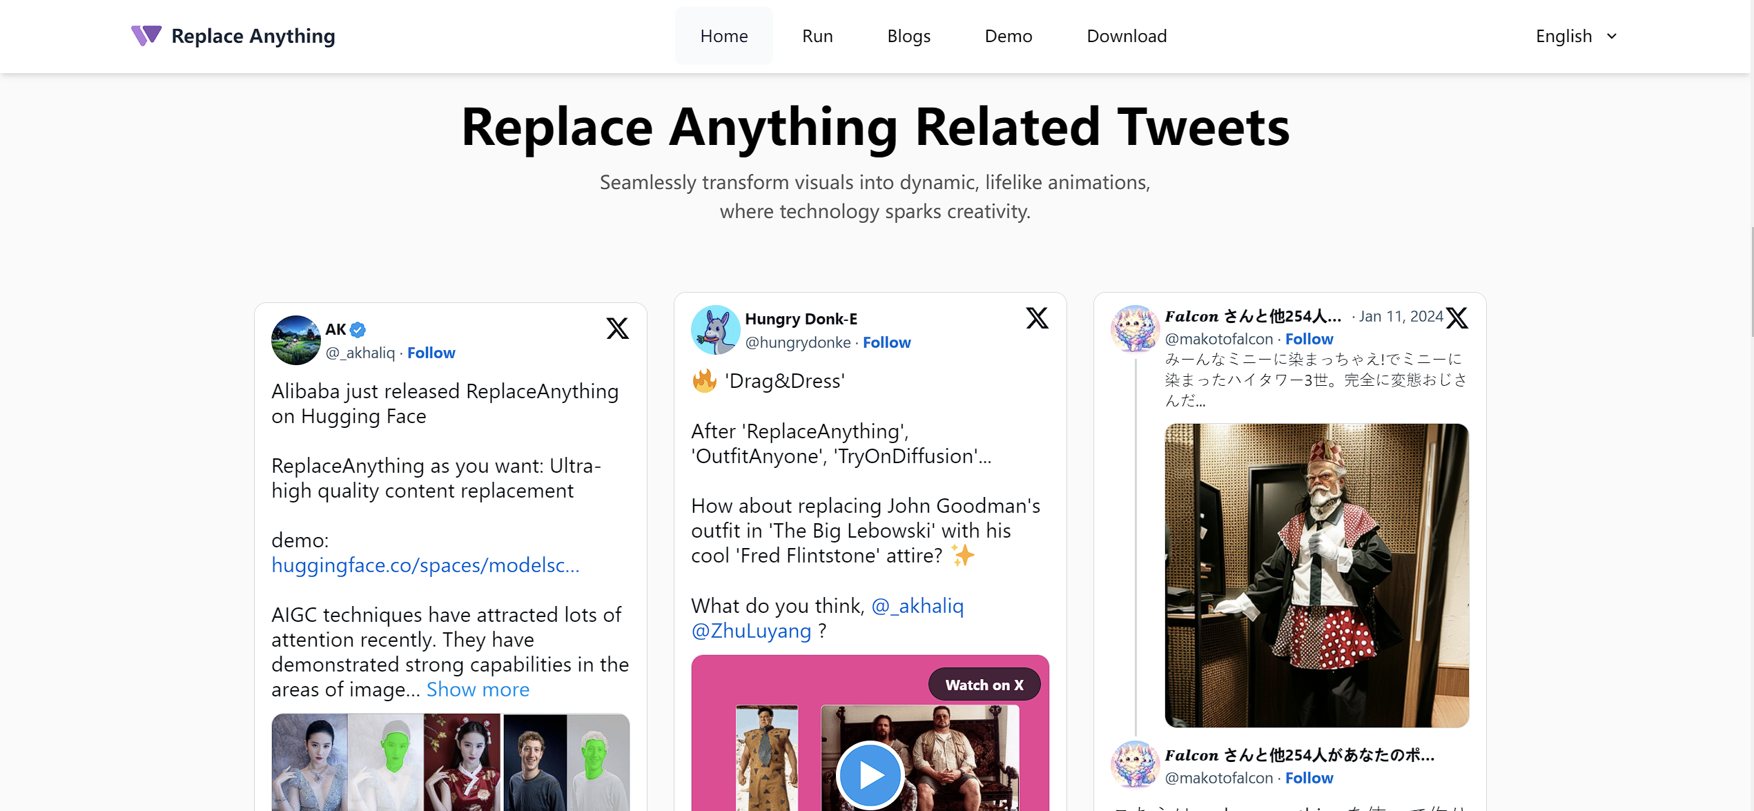
Task: Follow @_akhaliq on X
Action: coord(431,353)
